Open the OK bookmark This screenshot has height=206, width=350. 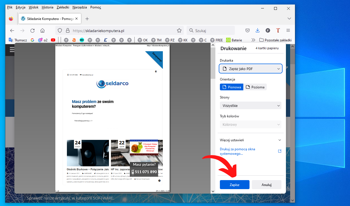point(143,40)
